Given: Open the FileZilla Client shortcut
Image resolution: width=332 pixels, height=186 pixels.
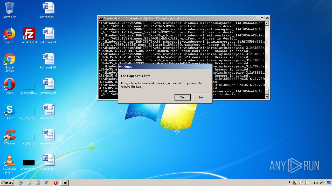Looking at the screenshot, I should click(29, 36).
